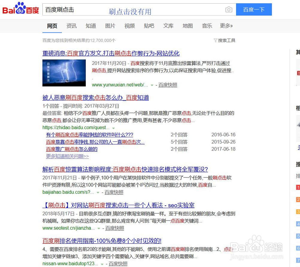
Task: Click the Baidu logo
Action: tap(21, 8)
